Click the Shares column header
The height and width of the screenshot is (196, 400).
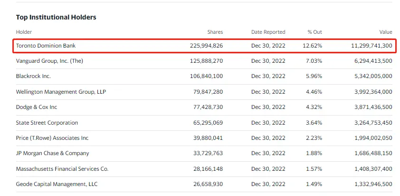pyautogui.click(x=215, y=32)
